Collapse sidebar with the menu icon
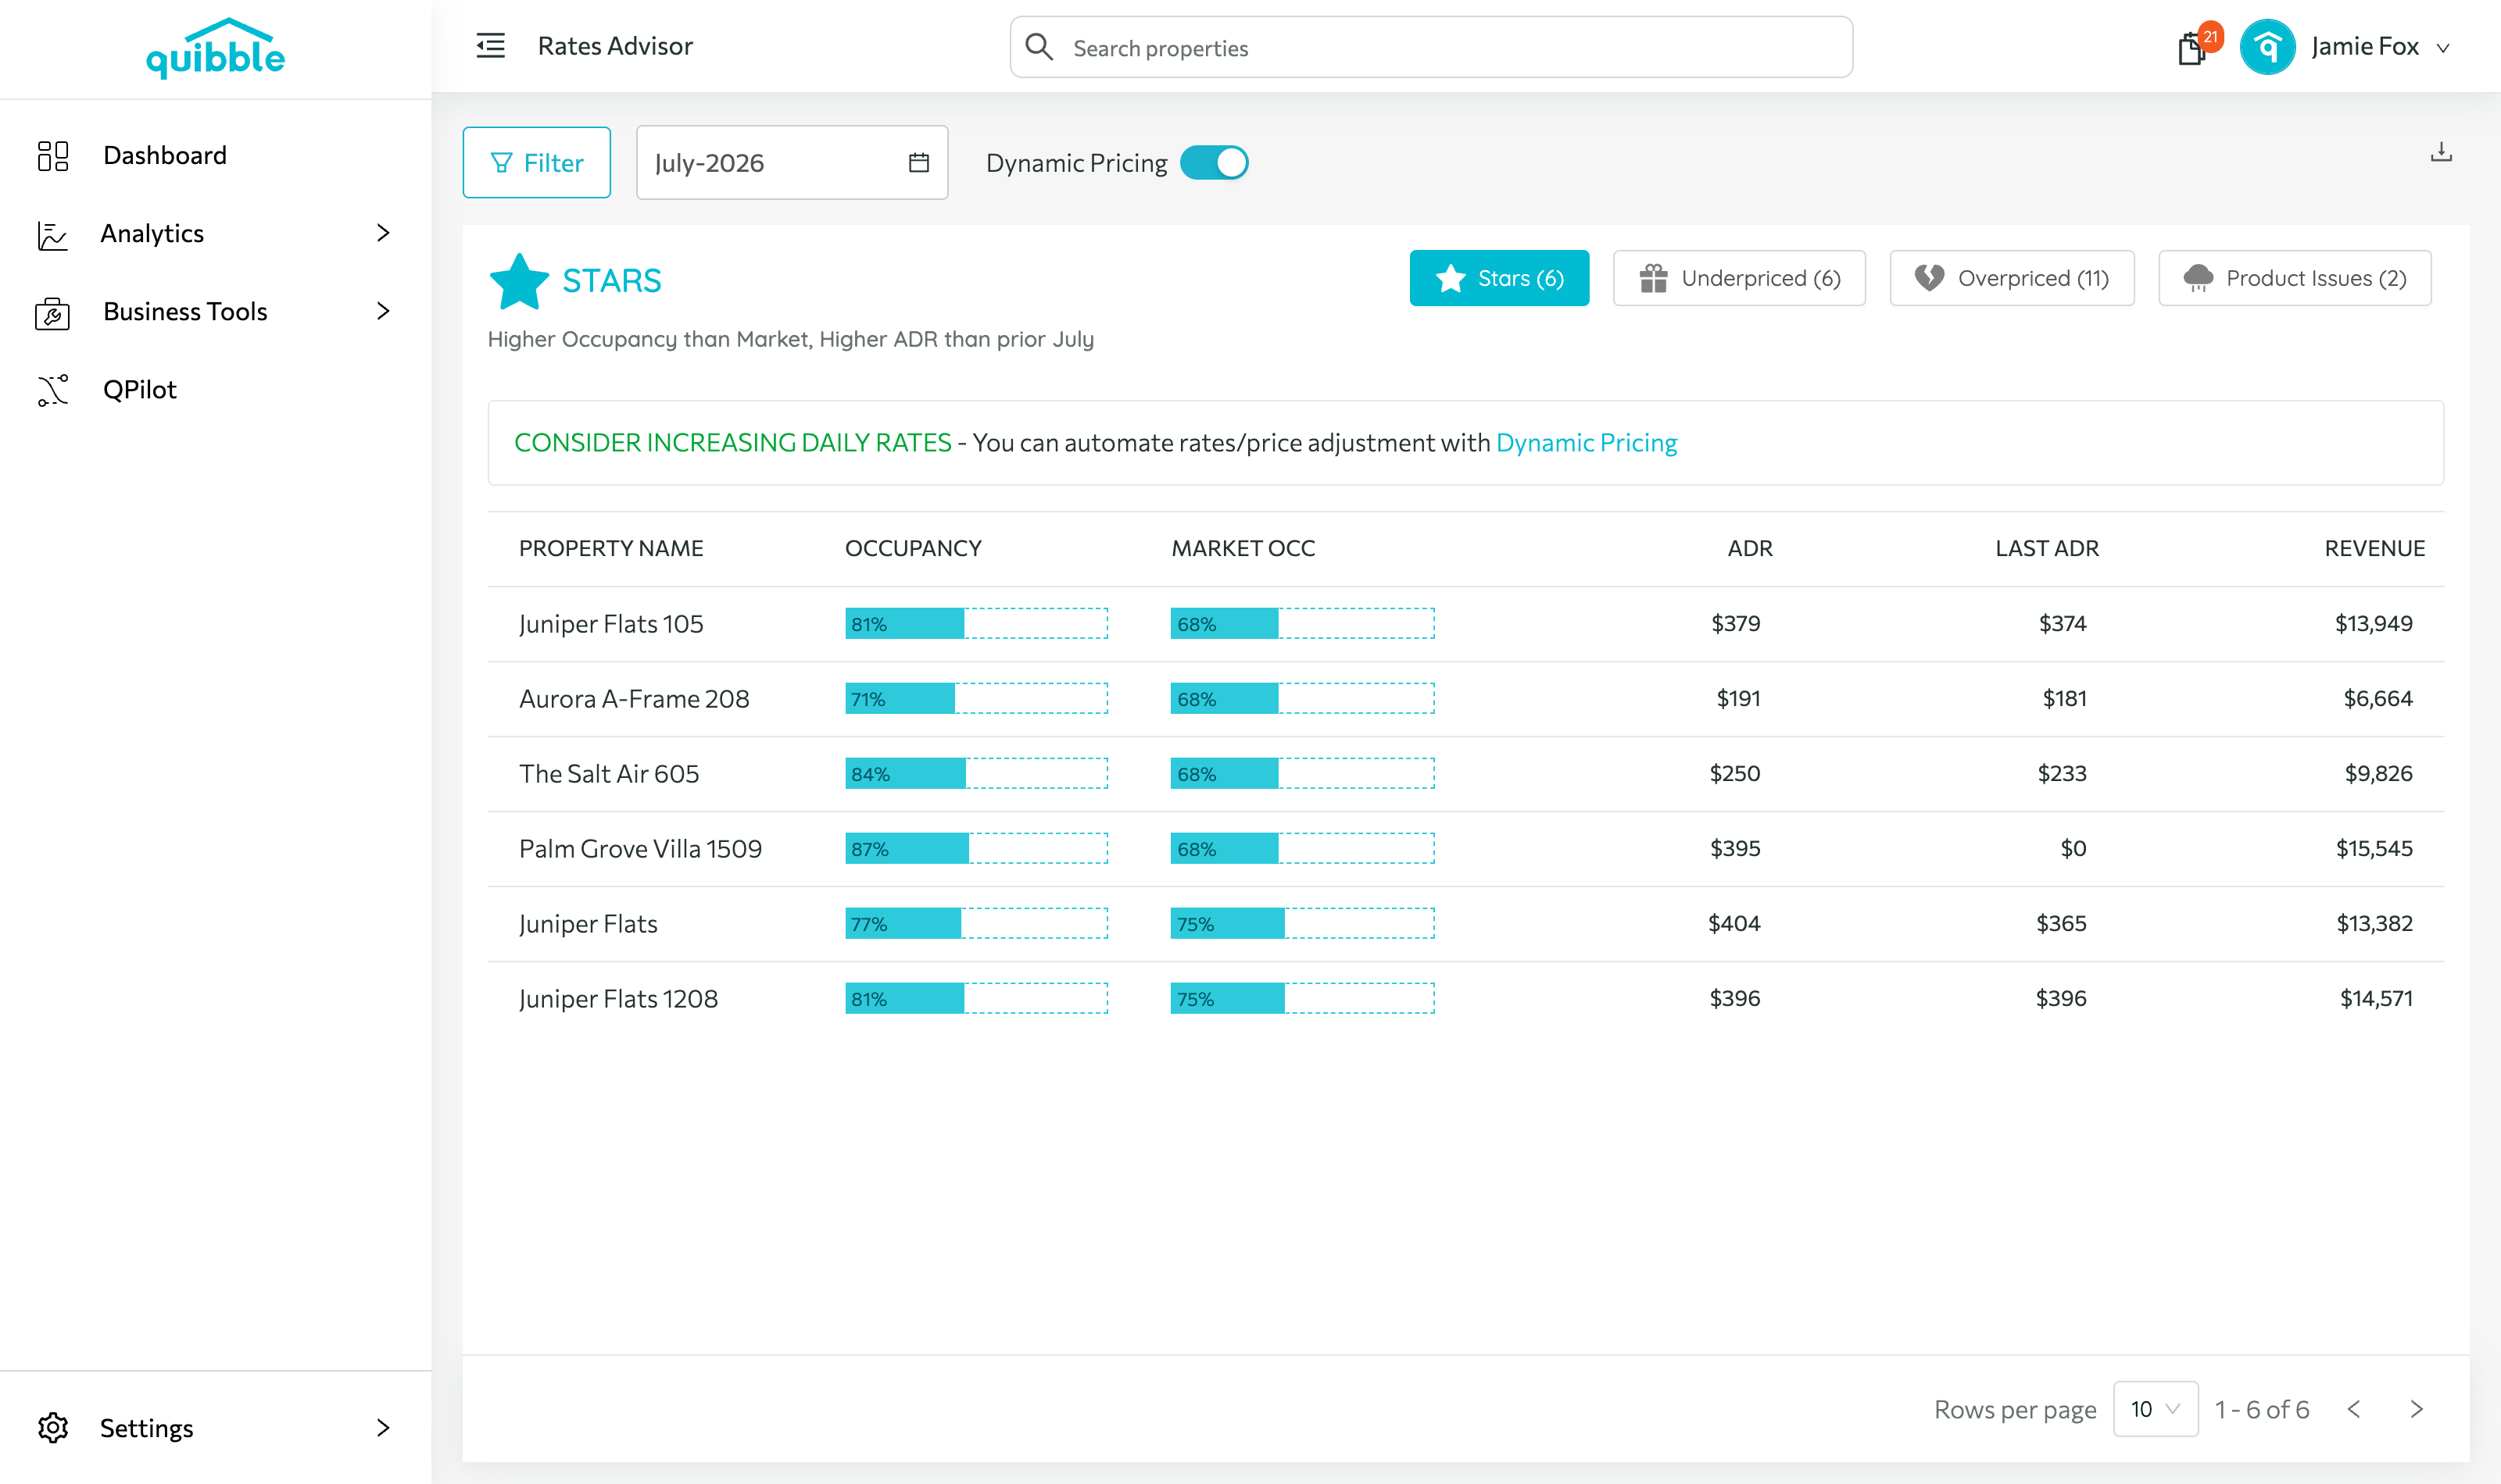 [x=490, y=46]
